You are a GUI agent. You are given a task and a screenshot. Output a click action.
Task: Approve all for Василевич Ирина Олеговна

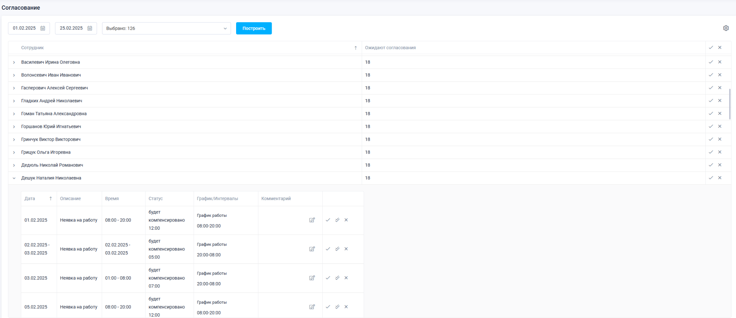tap(710, 62)
